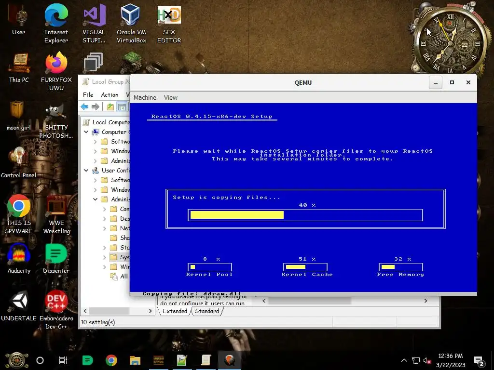Open the Machine menu in QEMU

click(145, 97)
